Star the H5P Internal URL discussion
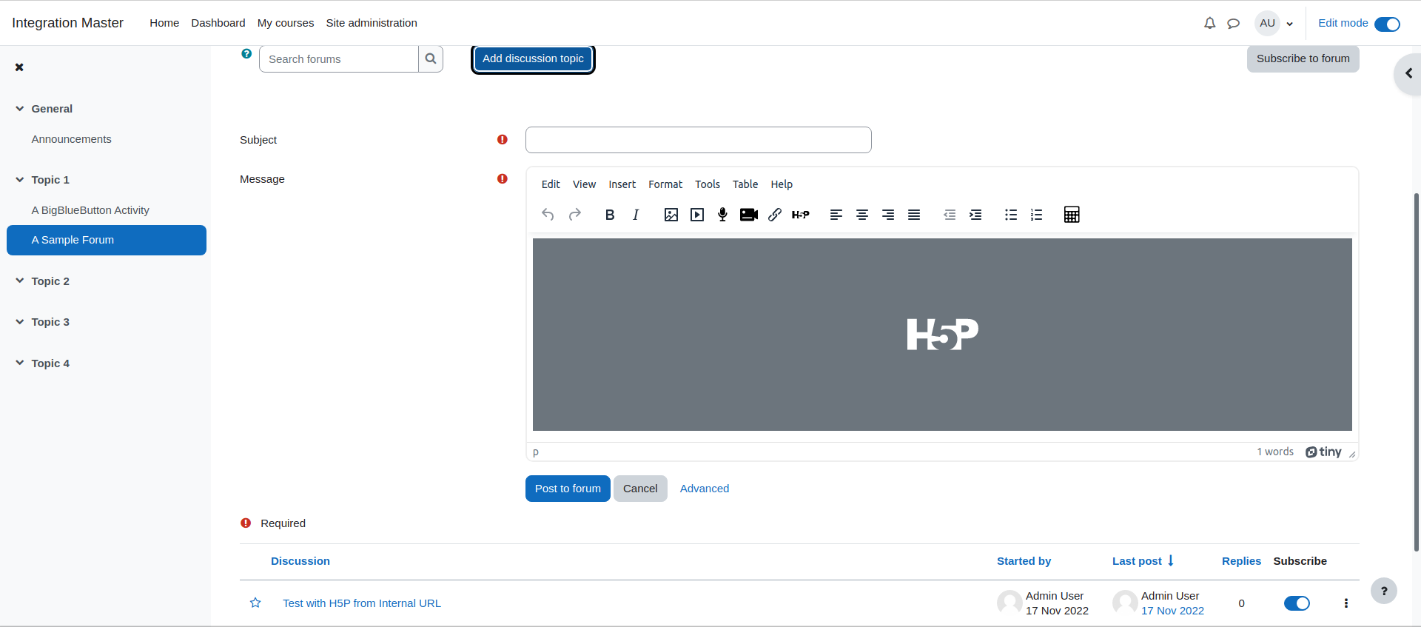 (255, 603)
